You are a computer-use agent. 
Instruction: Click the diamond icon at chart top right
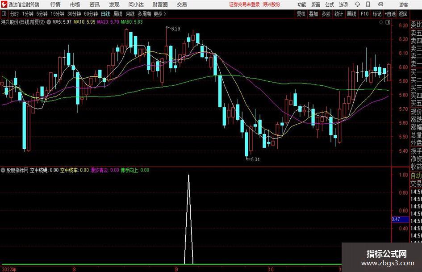[381, 22]
